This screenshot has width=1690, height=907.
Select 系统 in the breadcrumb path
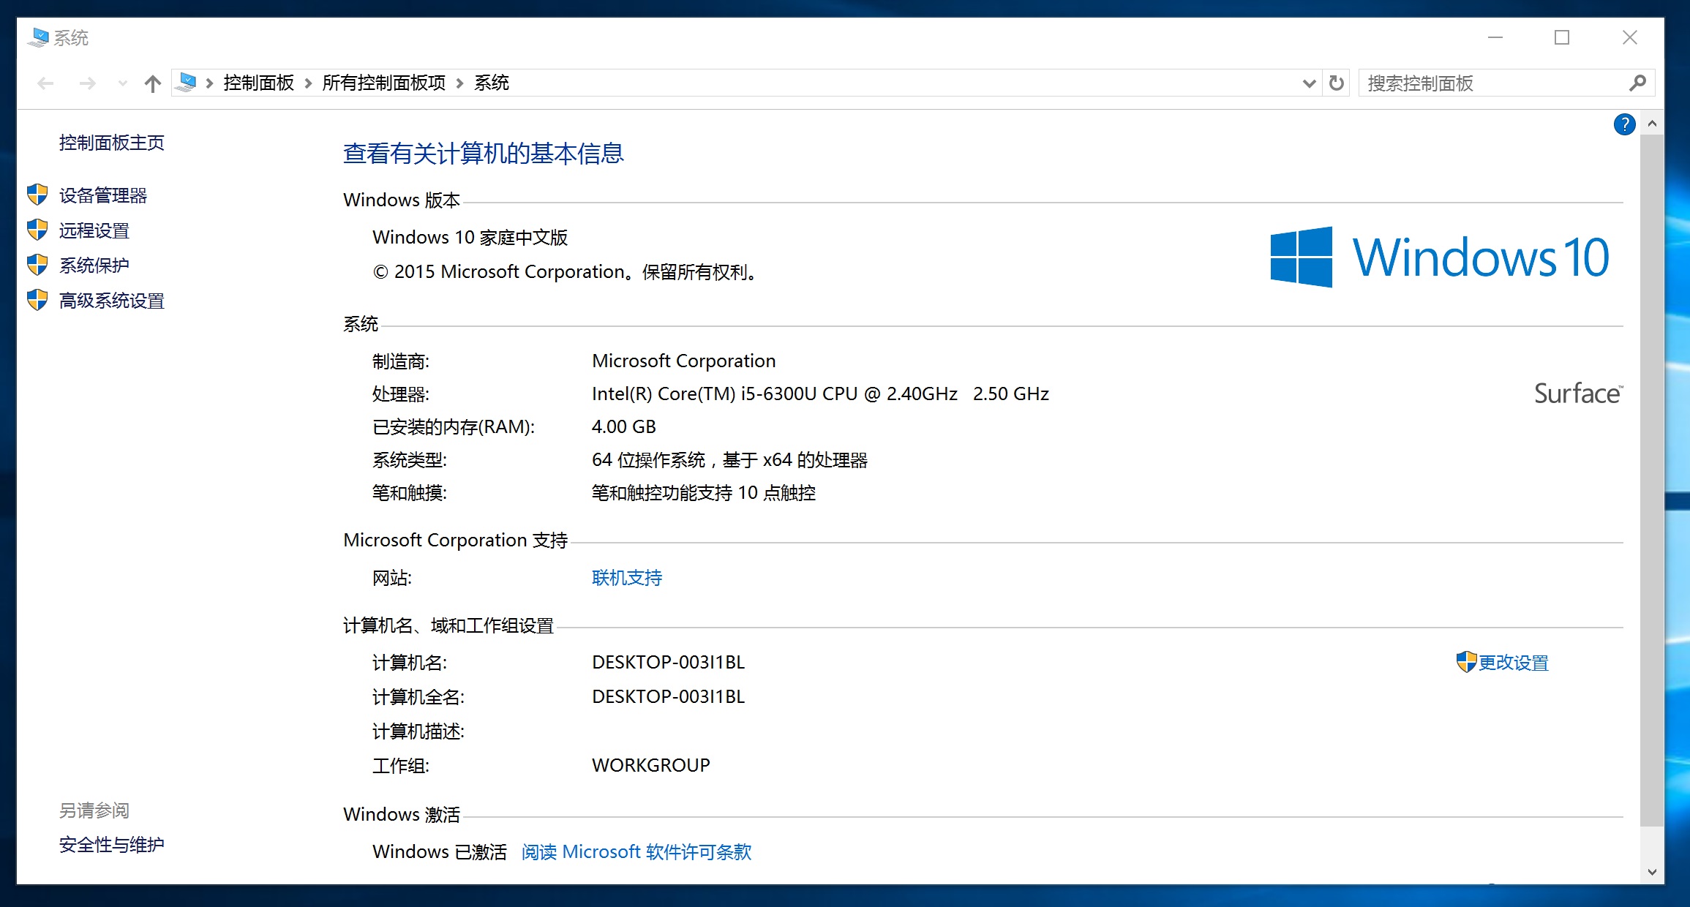pos(491,83)
